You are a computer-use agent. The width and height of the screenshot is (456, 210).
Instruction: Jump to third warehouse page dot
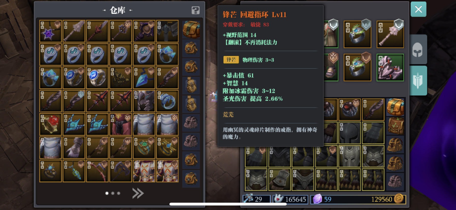coord(119,193)
